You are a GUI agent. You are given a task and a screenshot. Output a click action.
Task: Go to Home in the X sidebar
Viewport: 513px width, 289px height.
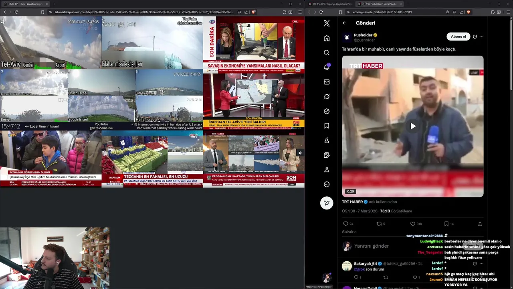click(327, 38)
